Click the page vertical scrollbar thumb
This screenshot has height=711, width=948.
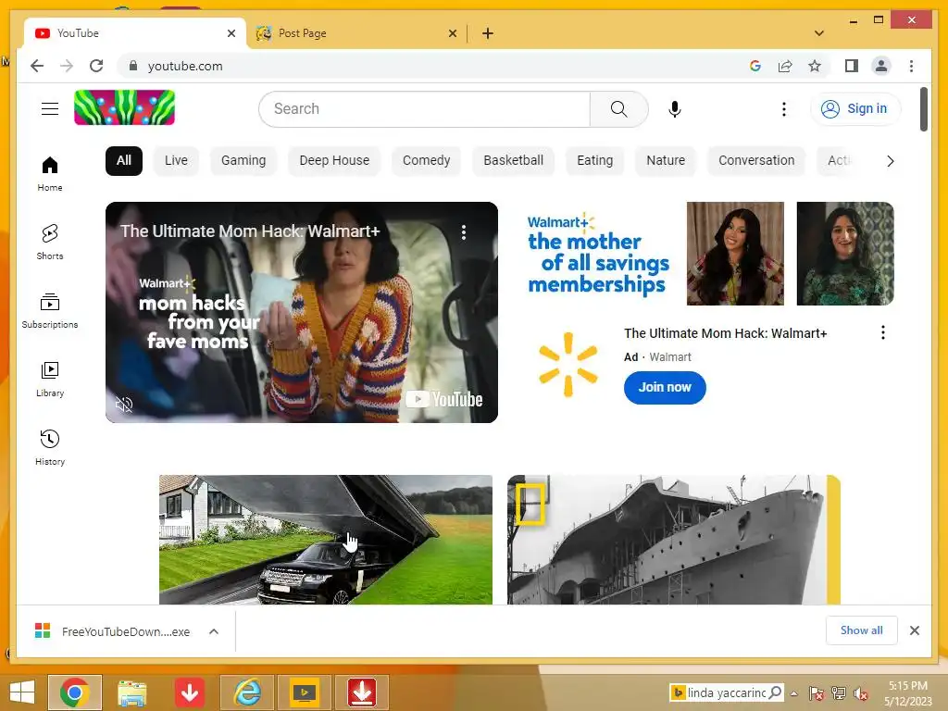pyautogui.click(x=923, y=109)
